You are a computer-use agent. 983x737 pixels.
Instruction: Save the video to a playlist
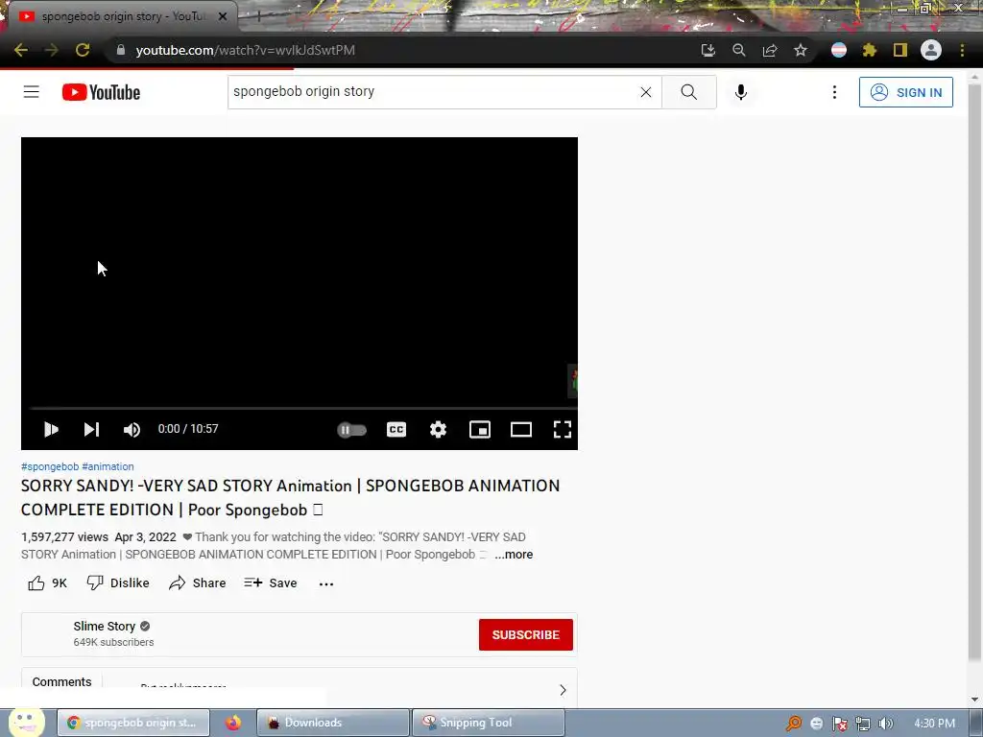pos(270,582)
